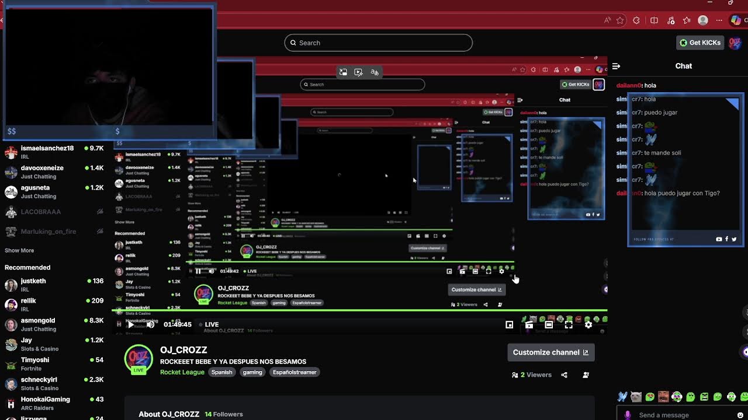Click the picture-in-picture mini player icon
Image resolution: width=748 pixels, height=420 pixels.
click(510, 324)
